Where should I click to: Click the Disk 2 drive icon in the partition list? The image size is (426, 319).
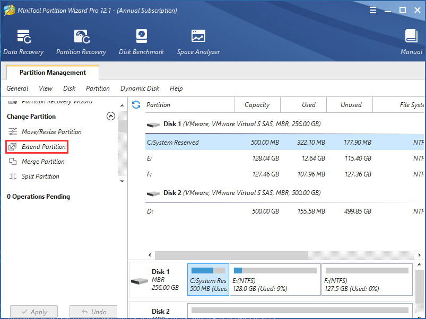click(x=153, y=193)
